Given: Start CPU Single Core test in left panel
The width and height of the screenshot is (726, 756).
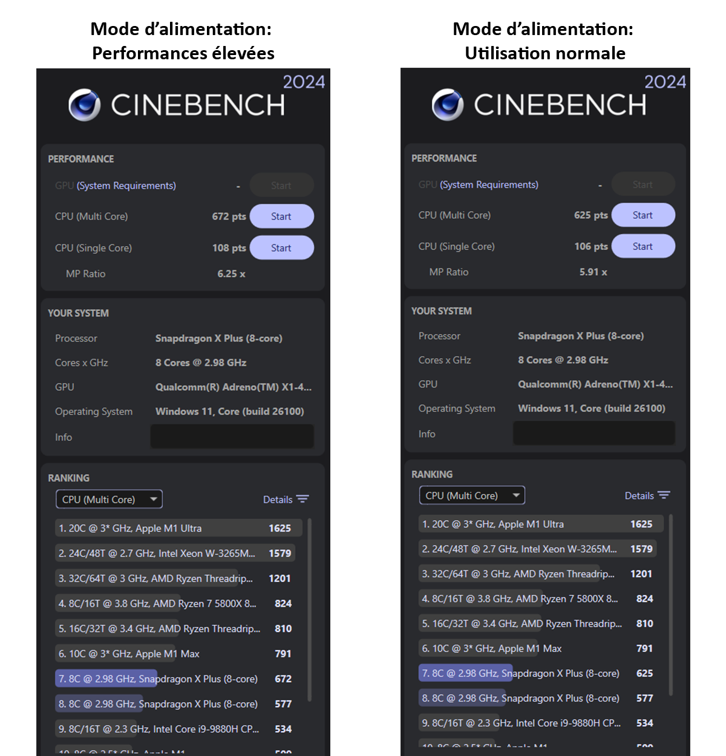Looking at the screenshot, I should point(281,247).
